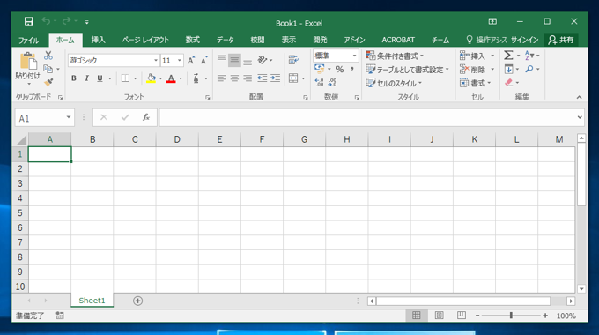Viewport: 599px width, 335px height.
Task: Switch to the 数式 tab
Action: click(193, 40)
